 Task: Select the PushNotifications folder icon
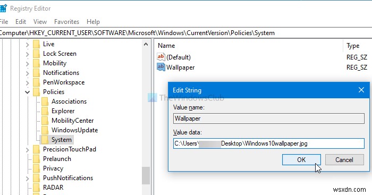pos(36,178)
